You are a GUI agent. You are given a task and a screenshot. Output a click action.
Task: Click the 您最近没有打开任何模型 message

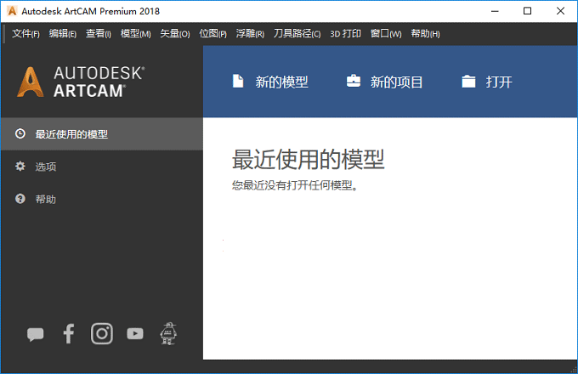tap(295, 185)
